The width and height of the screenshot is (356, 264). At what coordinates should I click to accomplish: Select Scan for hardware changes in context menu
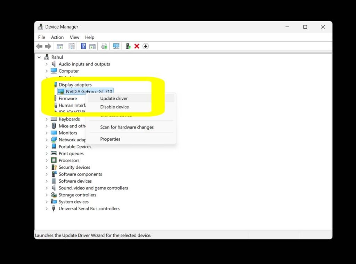(131, 127)
